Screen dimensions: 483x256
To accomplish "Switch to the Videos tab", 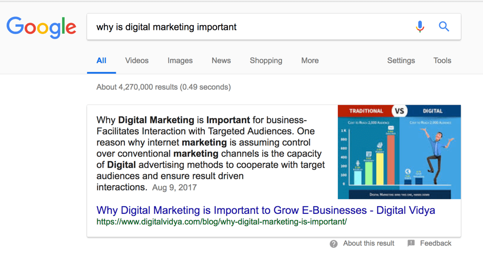I will (x=137, y=61).
